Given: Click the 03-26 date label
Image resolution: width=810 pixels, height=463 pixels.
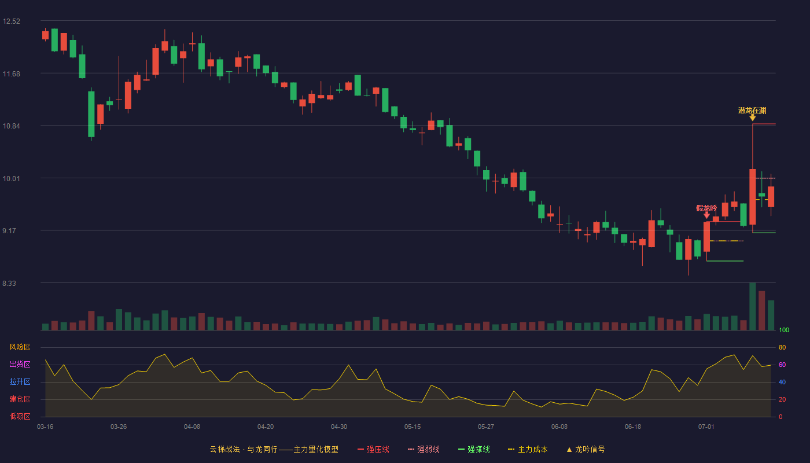Looking at the screenshot, I should point(119,427).
